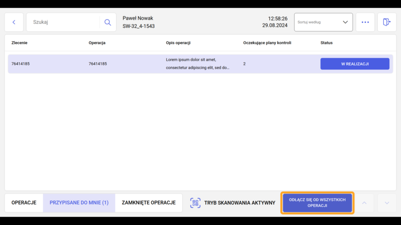
Task: Click the Zlecenie column header
Action: pos(20,43)
